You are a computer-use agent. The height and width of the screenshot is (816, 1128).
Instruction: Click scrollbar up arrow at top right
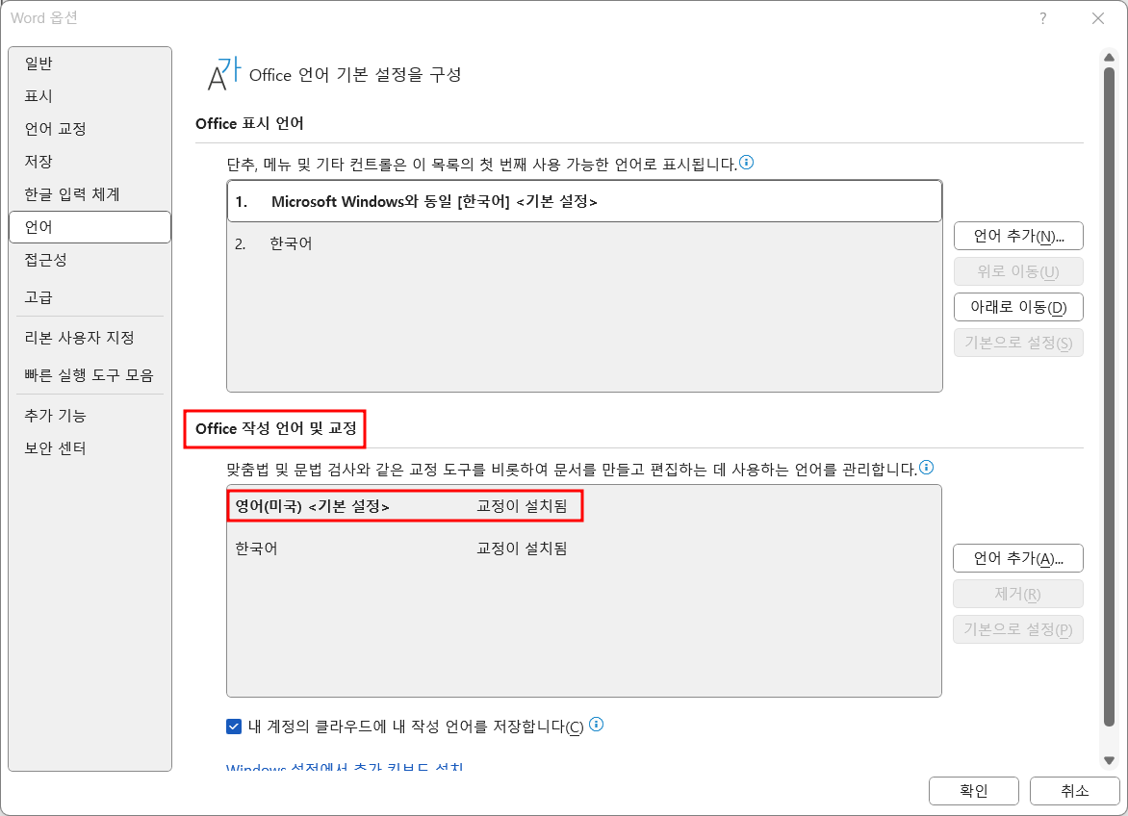coord(1110,57)
